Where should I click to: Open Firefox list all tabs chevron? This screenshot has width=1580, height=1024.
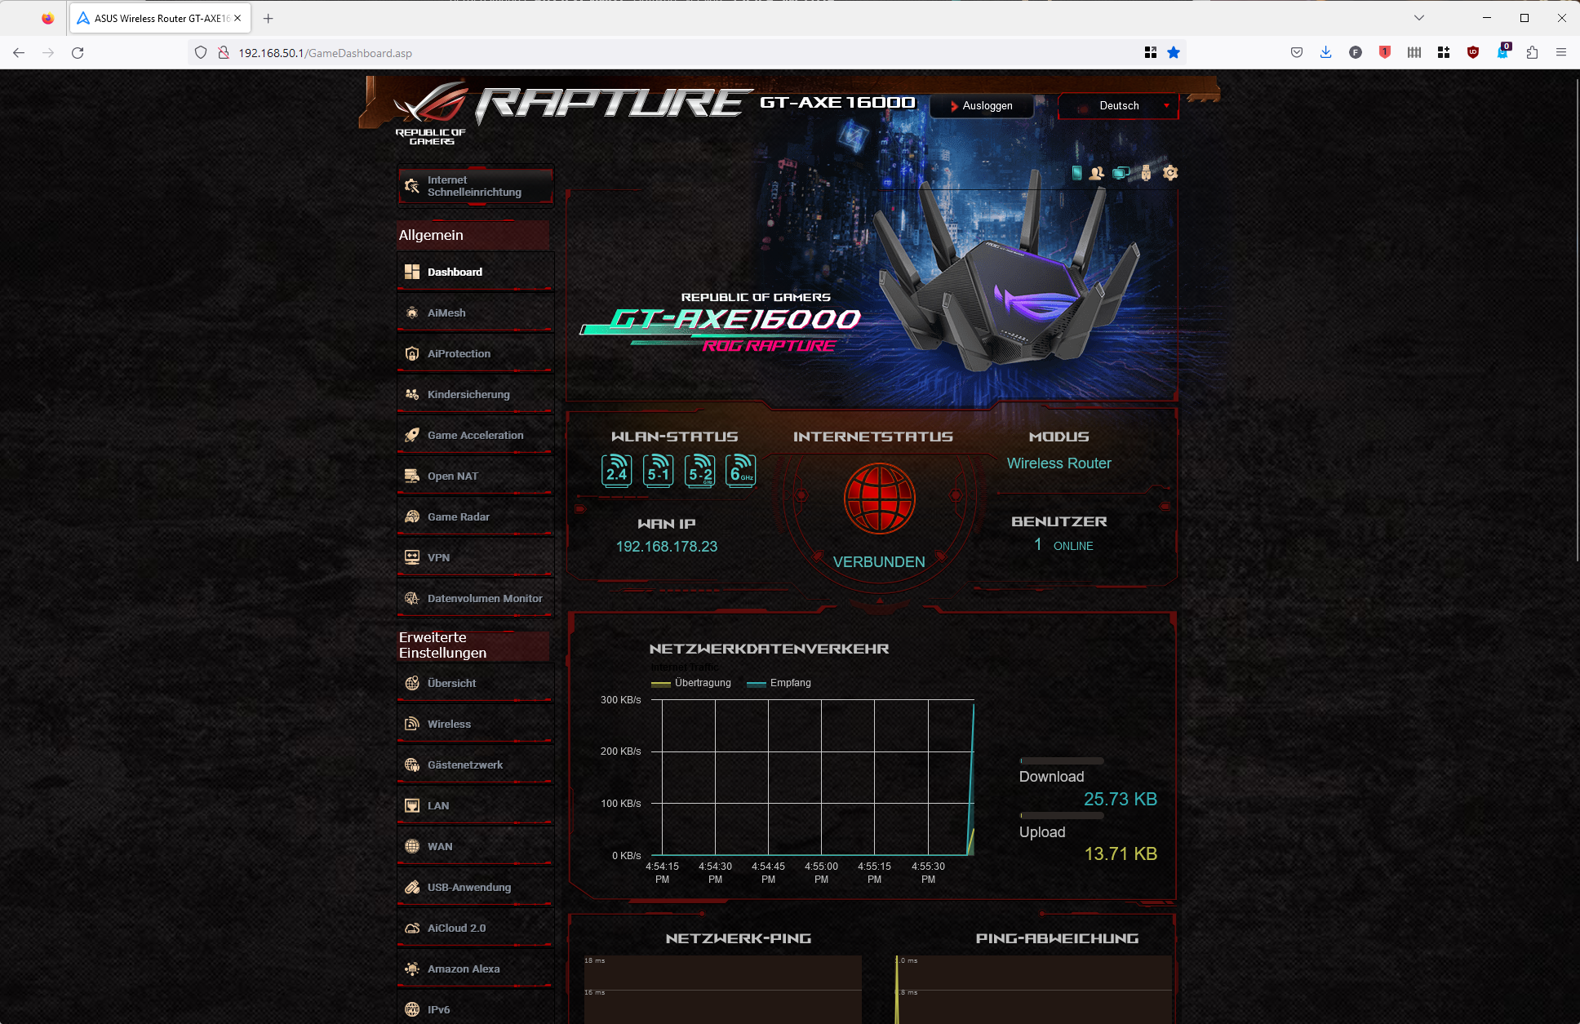pos(1419,18)
